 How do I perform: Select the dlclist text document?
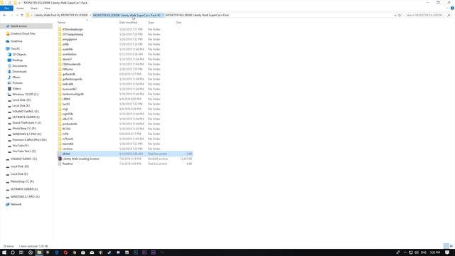point(125,154)
